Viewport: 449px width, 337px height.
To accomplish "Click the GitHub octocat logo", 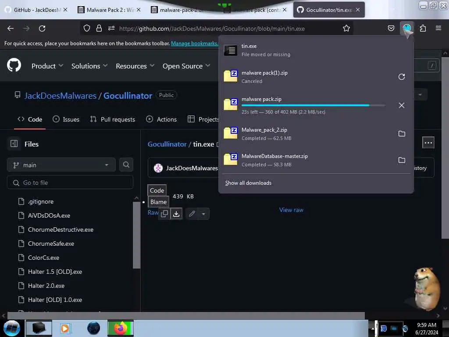I will [14, 65].
